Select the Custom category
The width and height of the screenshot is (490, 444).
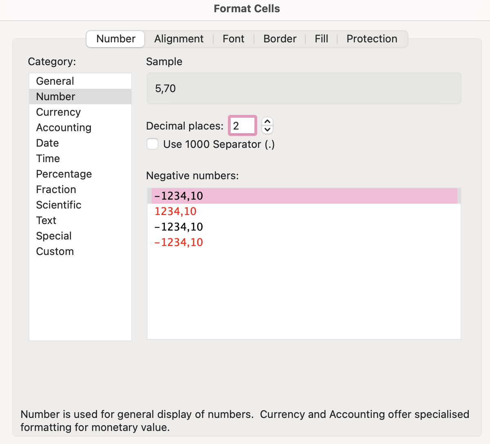pyautogui.click(x=80, y=251)
